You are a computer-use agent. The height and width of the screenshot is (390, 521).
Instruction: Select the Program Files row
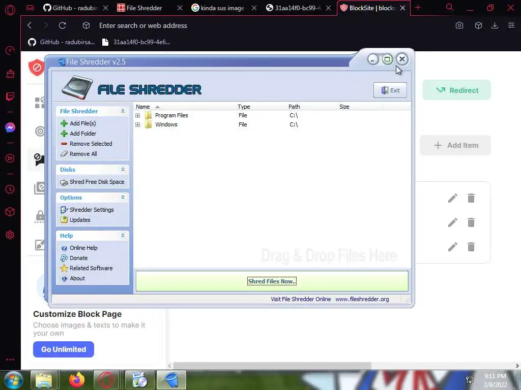[272, 115]
